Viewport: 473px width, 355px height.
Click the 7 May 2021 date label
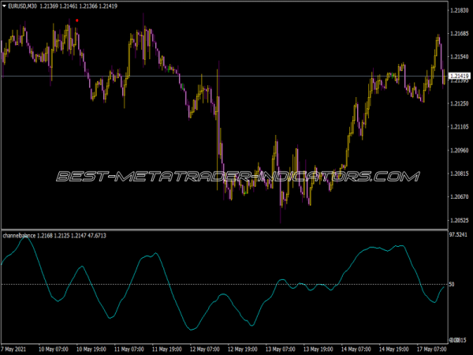tap(17, 348)
